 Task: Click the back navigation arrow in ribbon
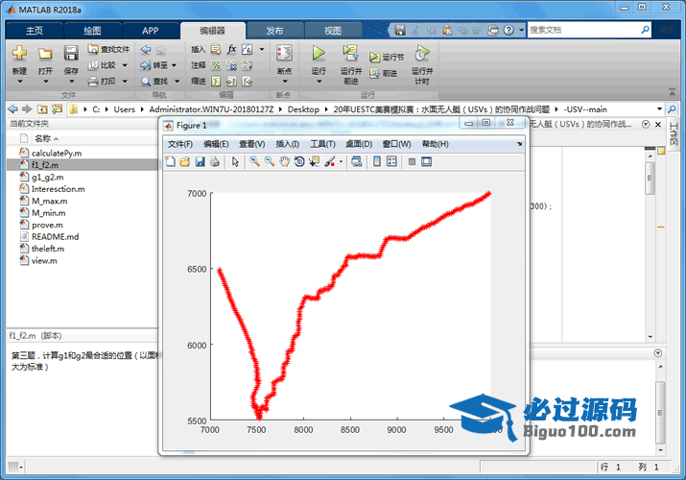146,50
